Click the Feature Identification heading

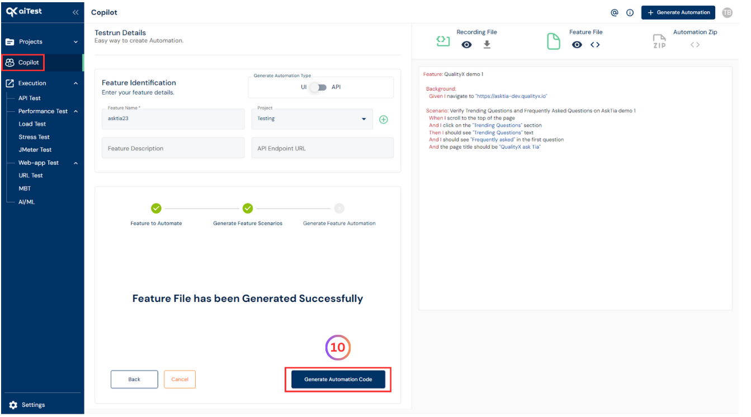tap(139, 83)
